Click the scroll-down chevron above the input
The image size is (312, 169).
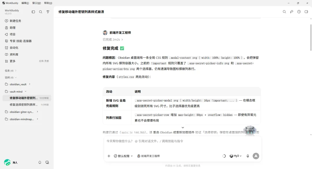click(x=183, y=127)
